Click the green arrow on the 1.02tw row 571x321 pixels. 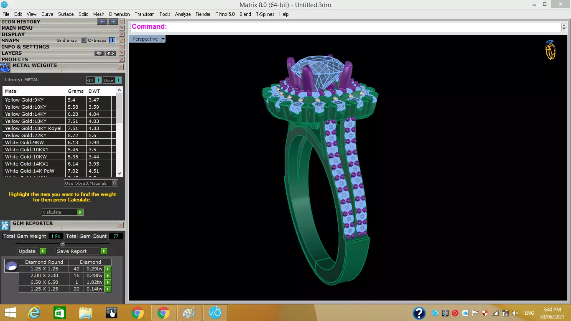(108, 283)
